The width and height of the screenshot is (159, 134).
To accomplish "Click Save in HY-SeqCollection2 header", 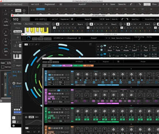I will tap(112, 4).
